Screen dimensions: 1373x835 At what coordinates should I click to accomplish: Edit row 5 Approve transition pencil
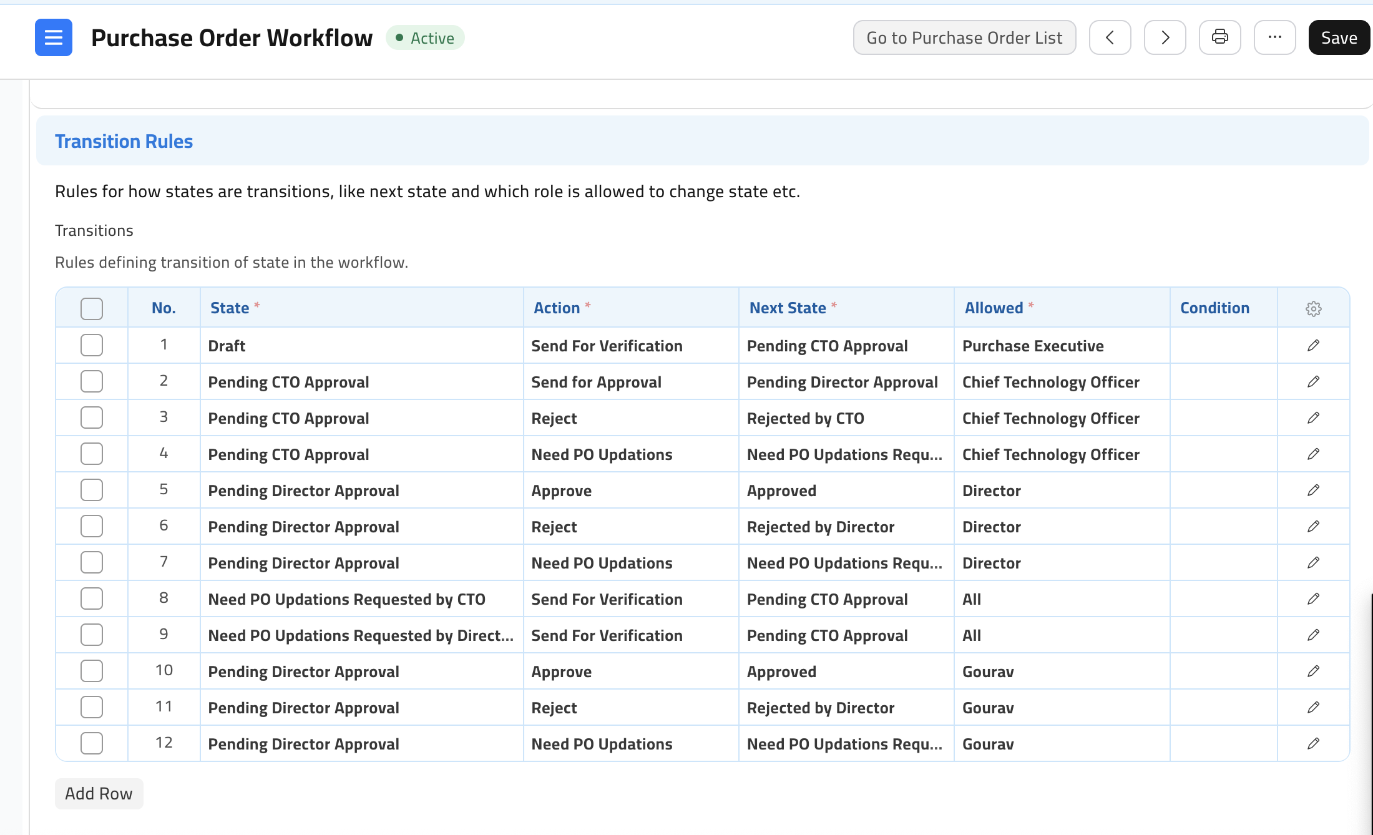click(x=1313, y=490)
